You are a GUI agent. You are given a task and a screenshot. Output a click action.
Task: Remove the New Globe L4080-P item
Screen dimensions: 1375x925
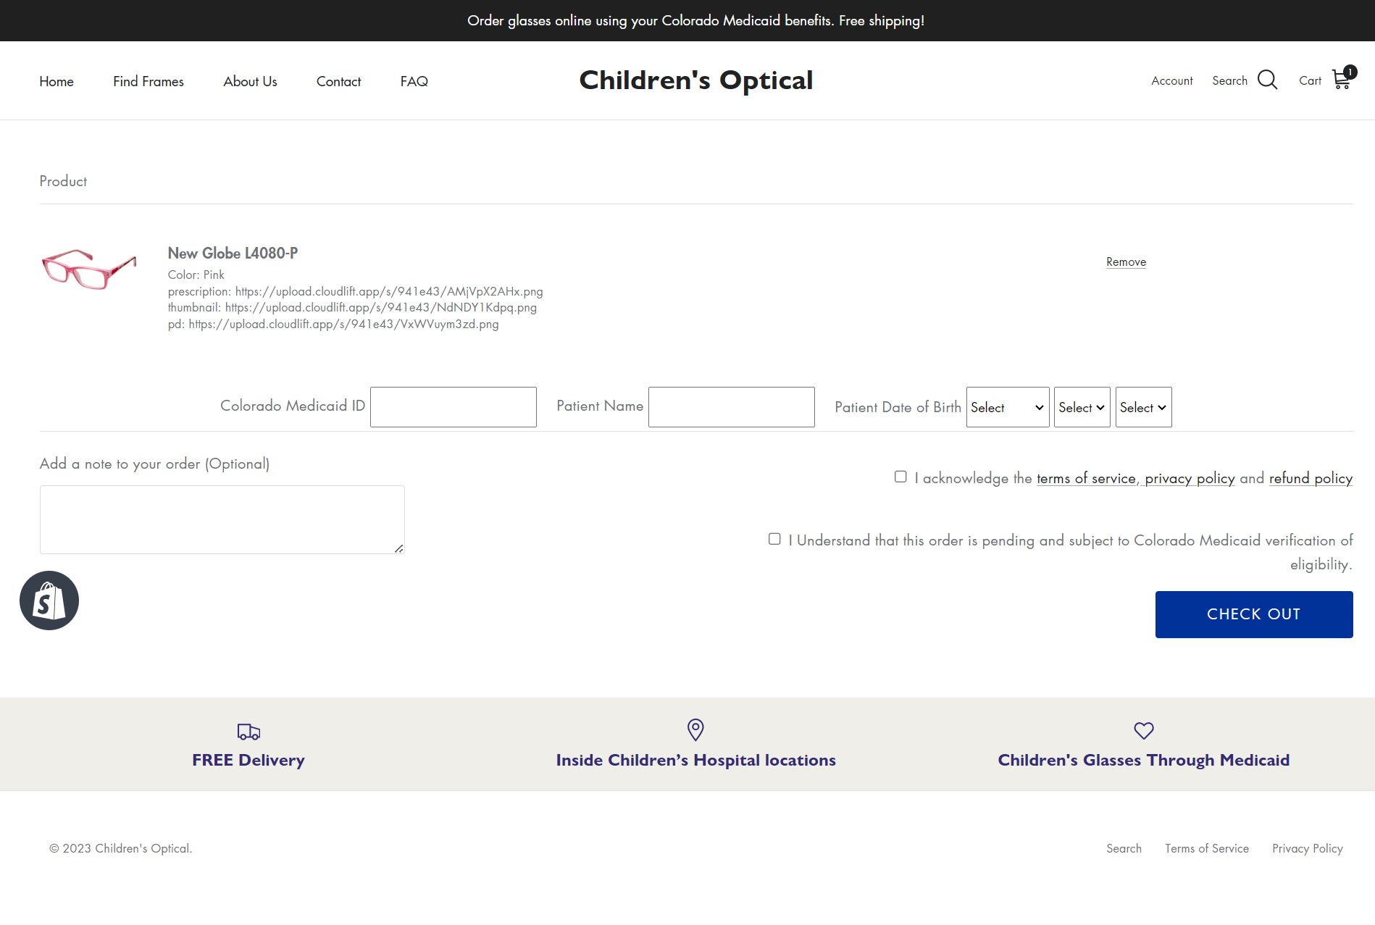tap(1126, 261)
